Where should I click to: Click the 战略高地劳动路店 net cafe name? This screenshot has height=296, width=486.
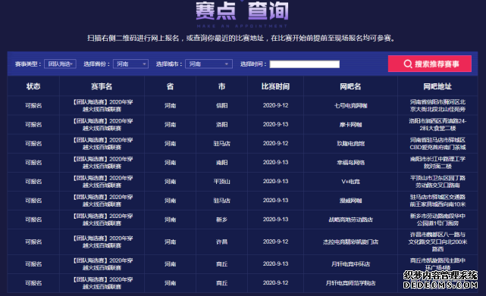pos(350,220)
